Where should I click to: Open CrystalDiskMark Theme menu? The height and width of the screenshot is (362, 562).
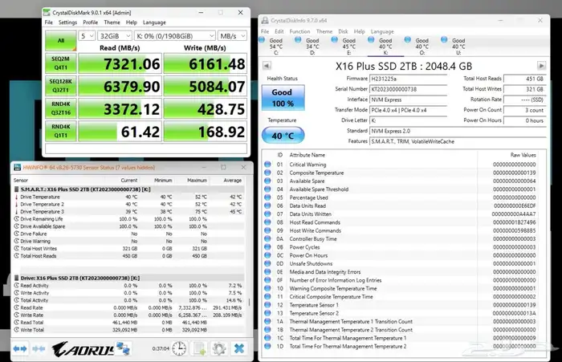click(x=112, y=22)
